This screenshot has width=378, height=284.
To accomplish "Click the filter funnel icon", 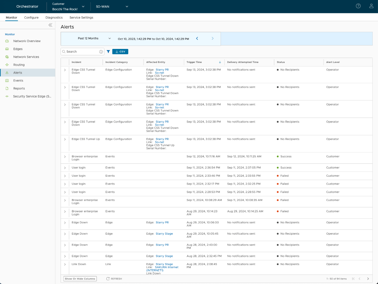I will tap(108, 52).
